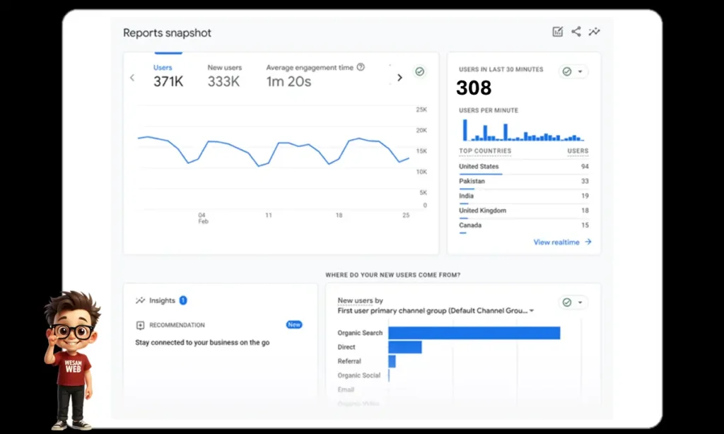Screen dimensions: 724x434
Task: Open the Customize report editor icon
Action: (558, 31)
